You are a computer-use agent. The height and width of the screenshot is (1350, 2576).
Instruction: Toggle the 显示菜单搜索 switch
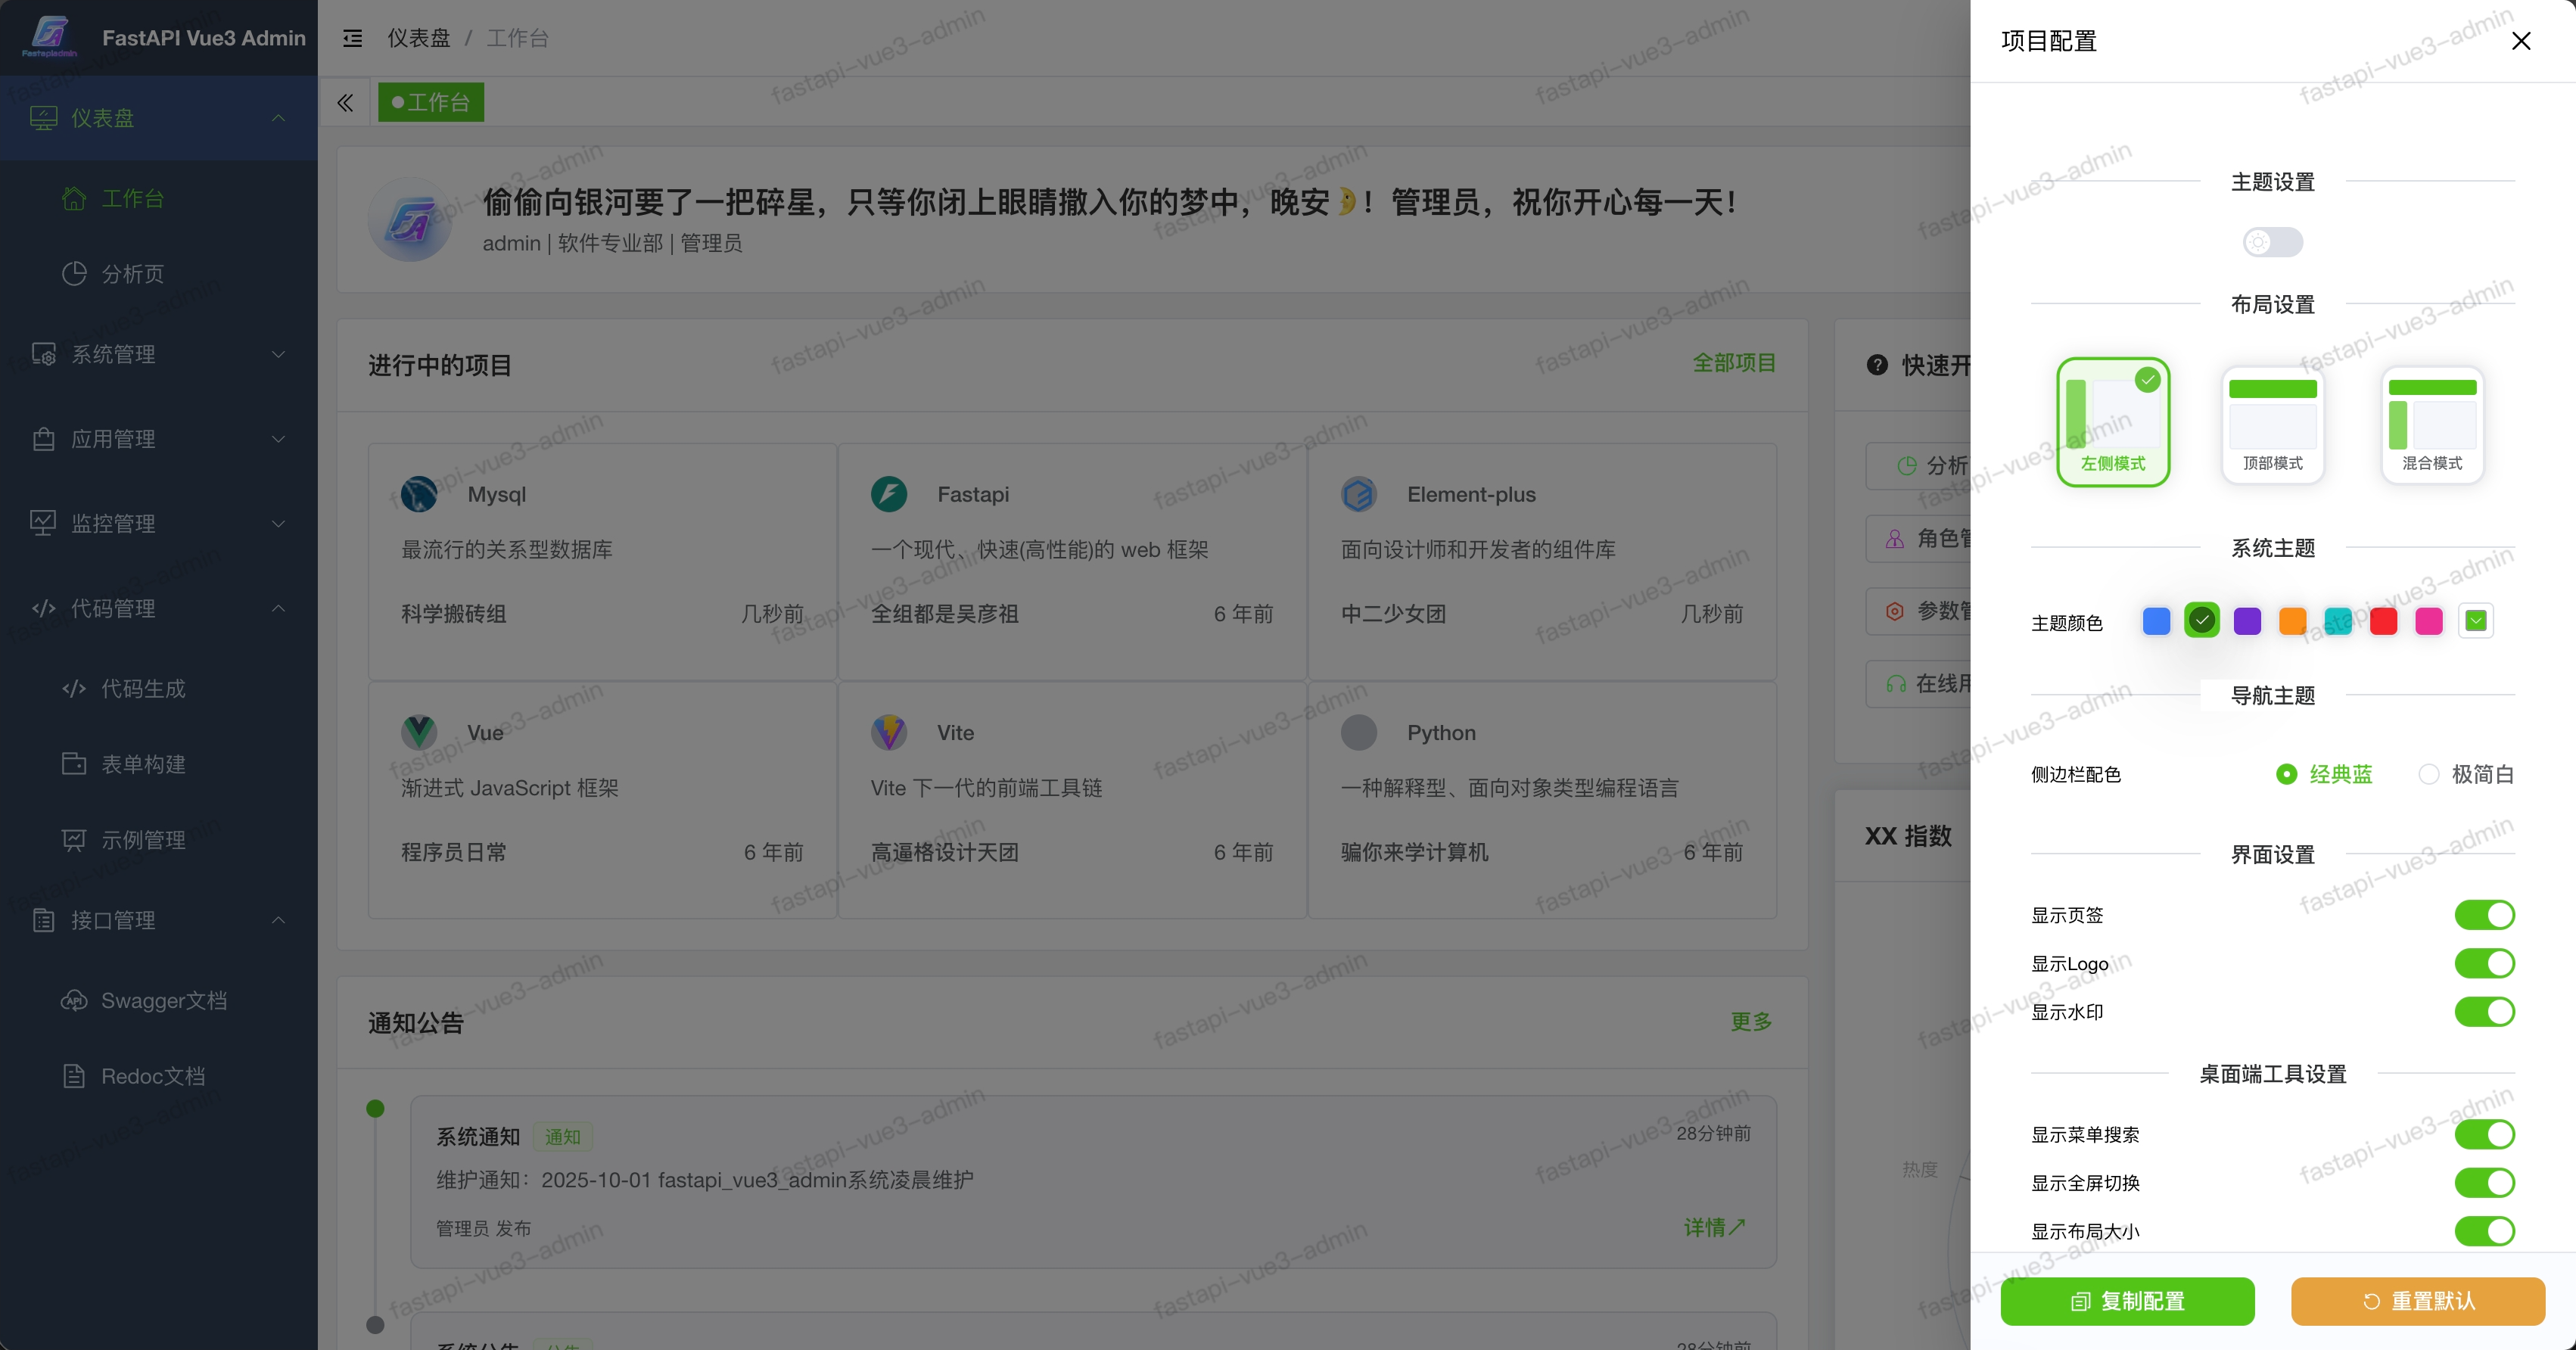pyautogui.click(x=2484, y=1134)
